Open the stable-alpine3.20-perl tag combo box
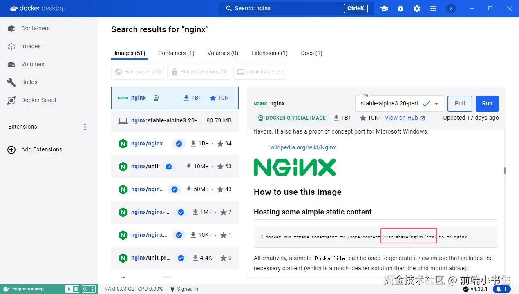 coord(400,104)
